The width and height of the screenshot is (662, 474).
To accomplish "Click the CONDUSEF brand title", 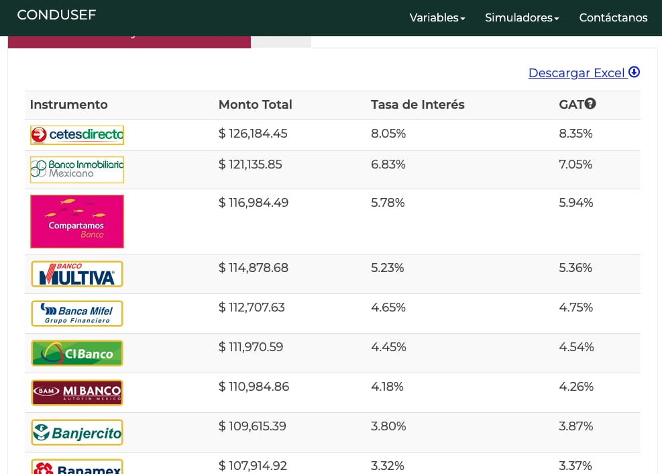I will [56, 15].
